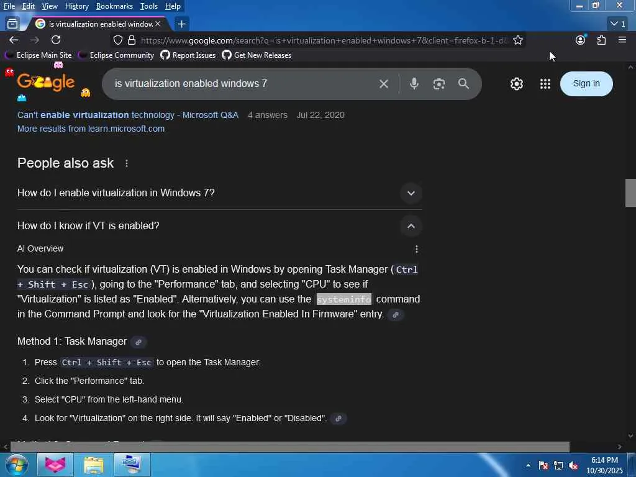
Task: Open the File menu
Action: click(9, 6)
